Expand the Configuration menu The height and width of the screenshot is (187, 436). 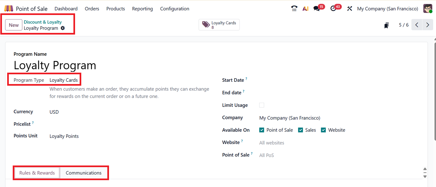pyautogui.click(x=175, y=9)
